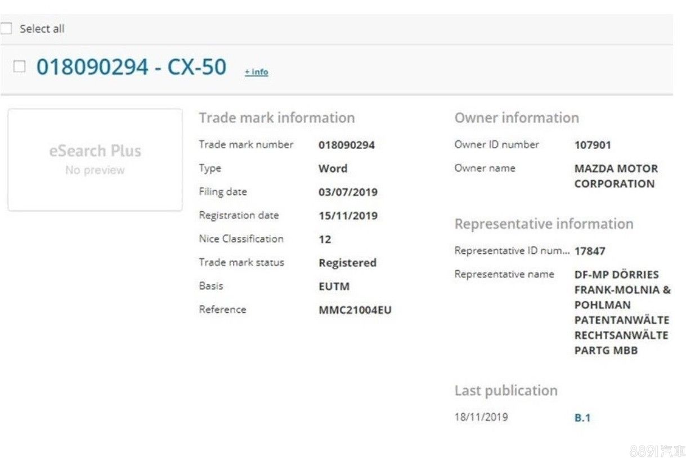Image resolution: width=686 pixels, height=458 pixels.
Task: Click the "Last publication" heading
Action: (505, 390)
